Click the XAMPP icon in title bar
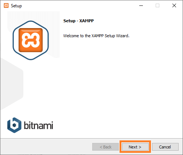Image resolution: width=183 pixels, height=155 pixels. point(6,5)
